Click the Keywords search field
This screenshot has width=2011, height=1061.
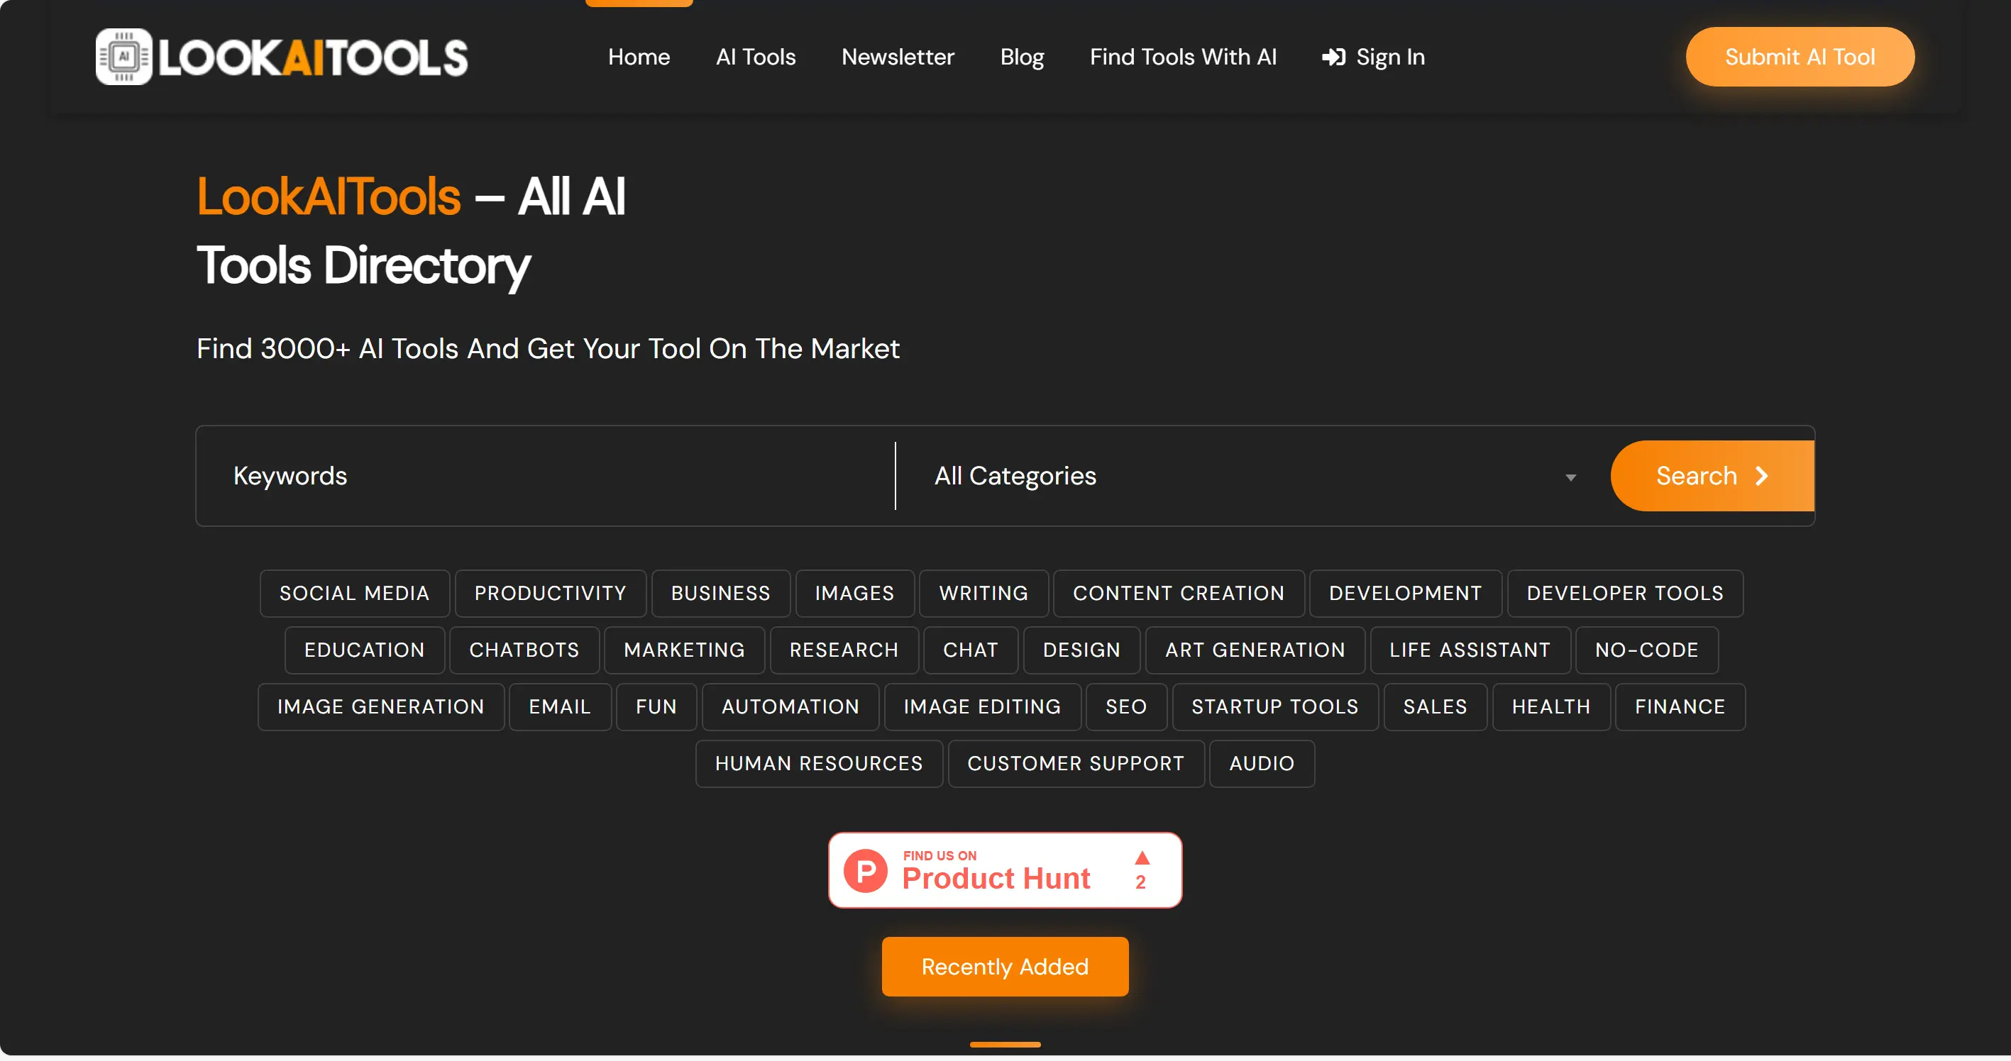coord(545,476)
